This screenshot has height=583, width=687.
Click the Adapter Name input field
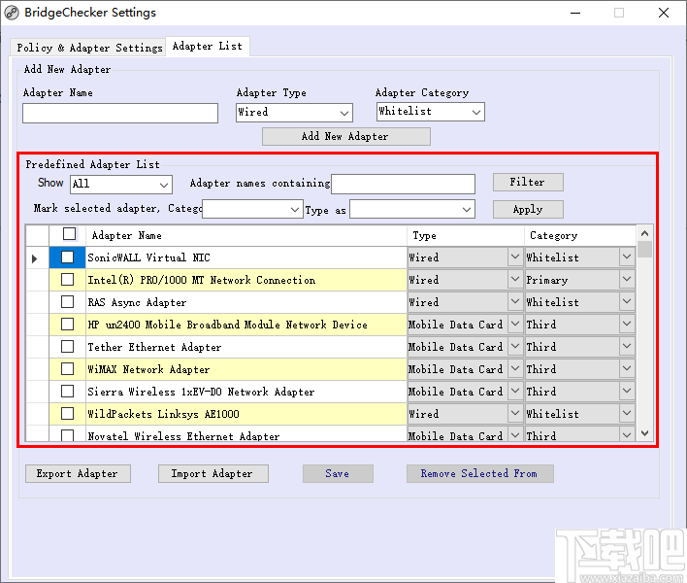(120, 113)
